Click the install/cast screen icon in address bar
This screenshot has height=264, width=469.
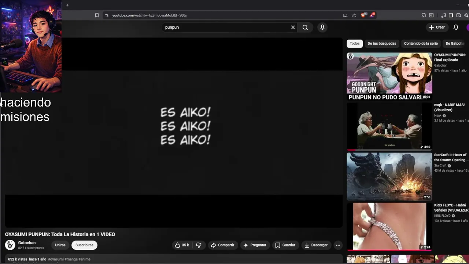pos(345,15)
